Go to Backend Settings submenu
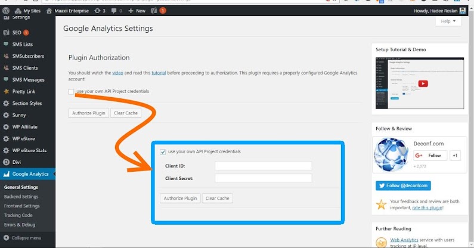 [x=21, y=197]
